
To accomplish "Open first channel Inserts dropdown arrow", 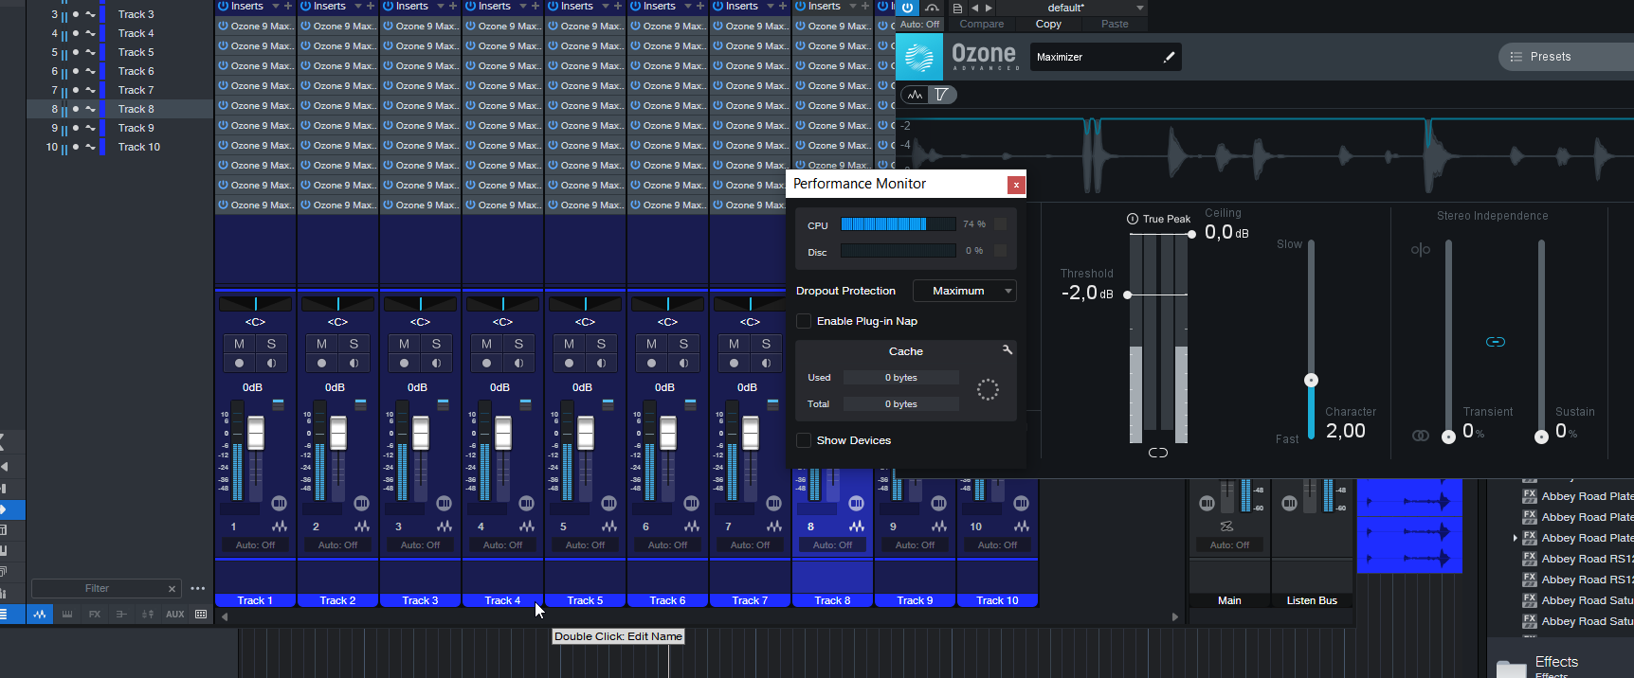I will pyautogui.click(x=275, y=6).
